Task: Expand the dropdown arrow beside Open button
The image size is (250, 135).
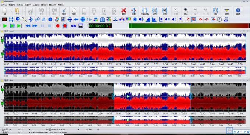Action: pyautogui.click(x=24, y=11)
